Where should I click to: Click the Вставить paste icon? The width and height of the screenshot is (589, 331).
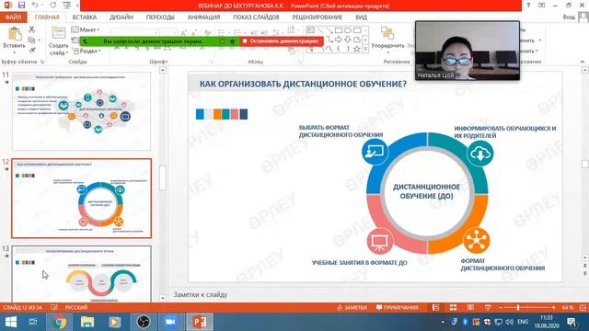(x=15, y=34)
